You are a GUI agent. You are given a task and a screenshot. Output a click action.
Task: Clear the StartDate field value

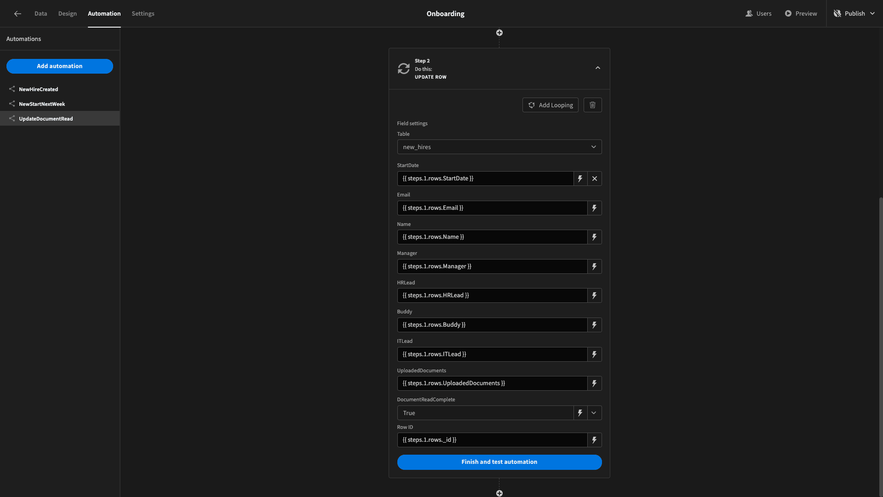tap(595, 179)
